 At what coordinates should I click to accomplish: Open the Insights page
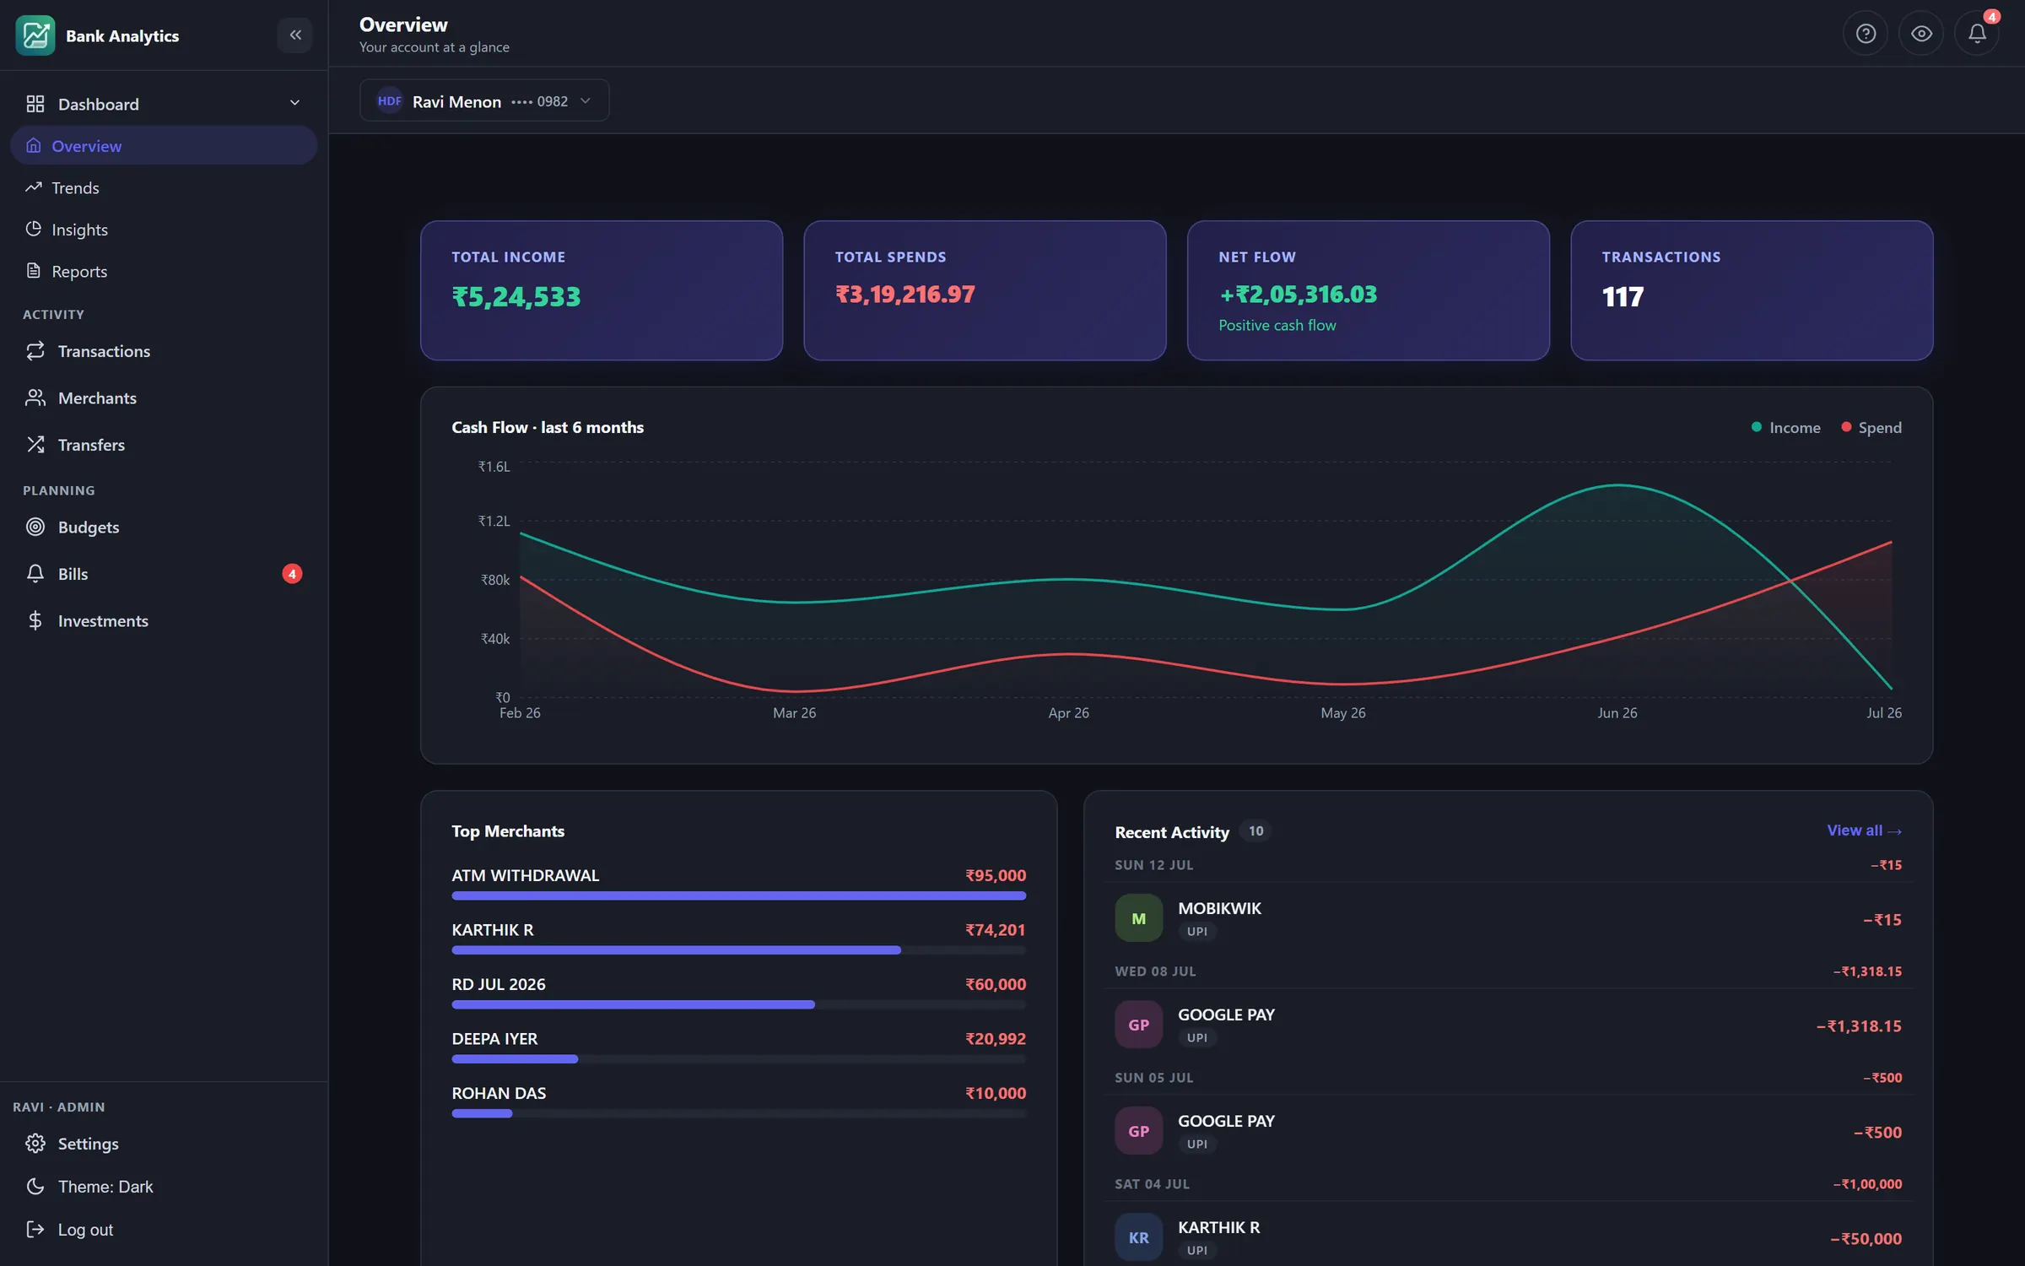pos(164,229)
